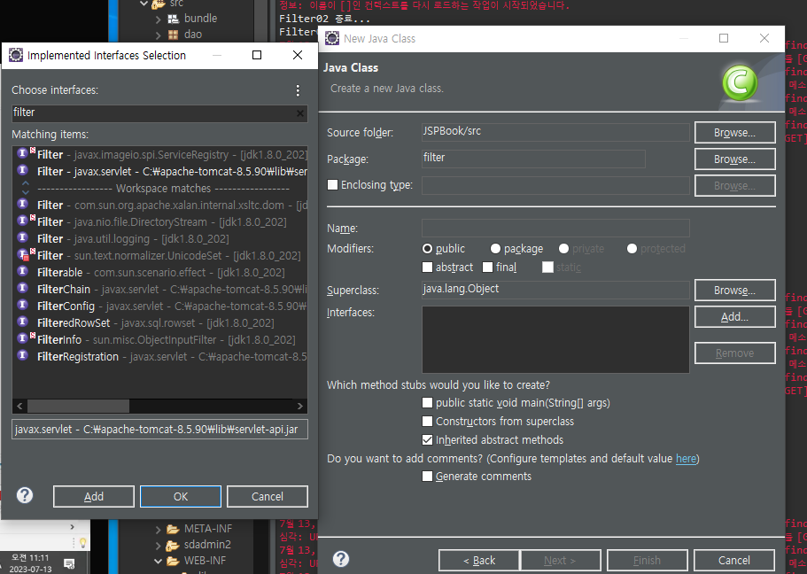Open the comment templates 'here' link
The image size is (807, 574).
coord(686,458)
